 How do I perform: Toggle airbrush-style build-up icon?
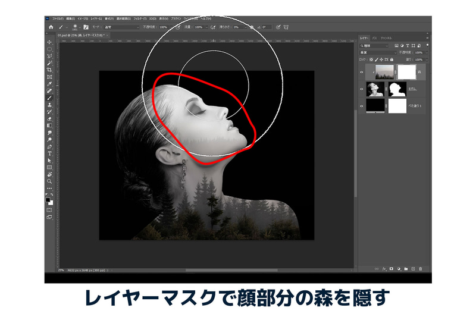click(x=213, y=27)
